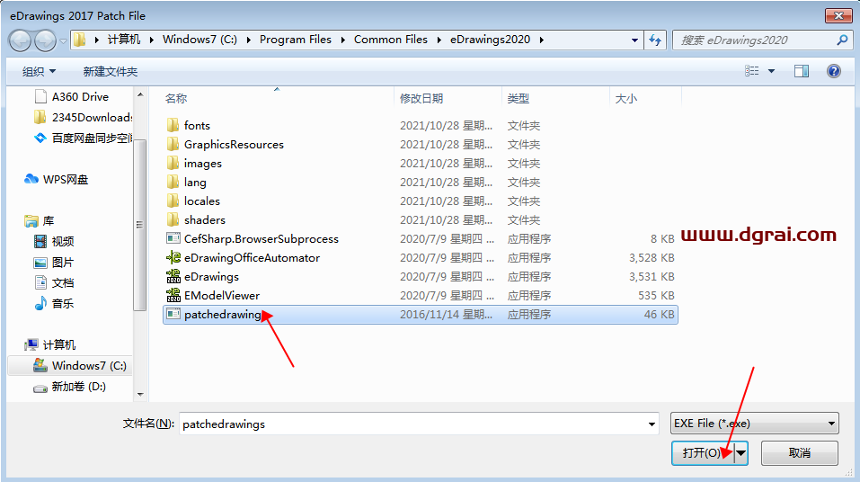Screen dimensions: 860x482
Task: Select the patchedrawings file icon
Action: click(173, 314)
